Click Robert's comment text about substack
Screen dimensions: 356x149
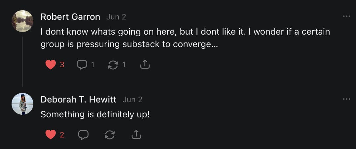[x=185, y=38]
